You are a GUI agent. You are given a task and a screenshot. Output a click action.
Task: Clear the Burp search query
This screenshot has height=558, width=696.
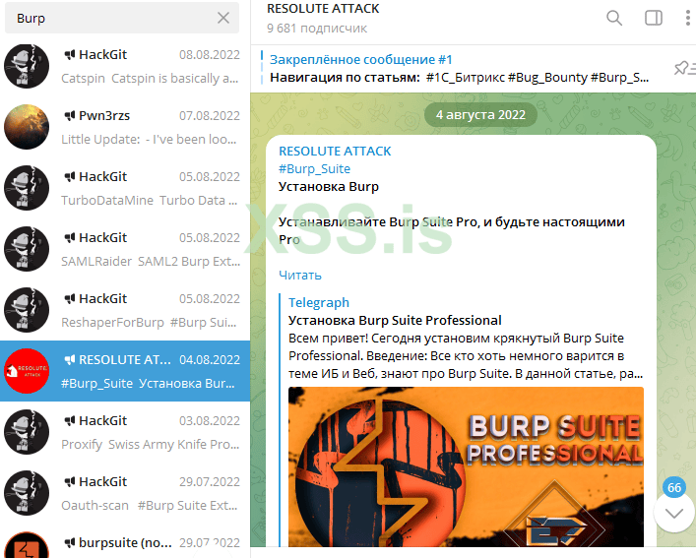click(223, 18)
